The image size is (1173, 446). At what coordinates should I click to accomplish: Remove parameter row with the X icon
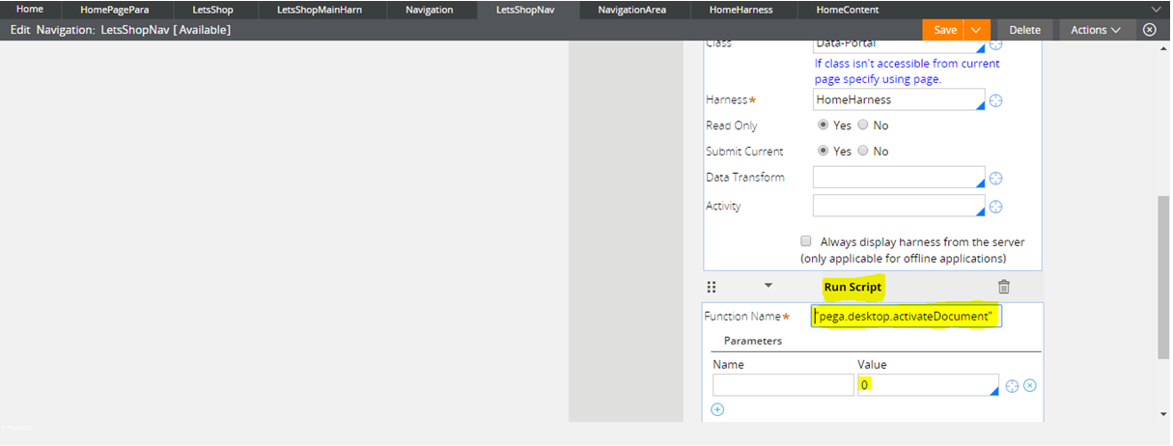pos(1030,386)
